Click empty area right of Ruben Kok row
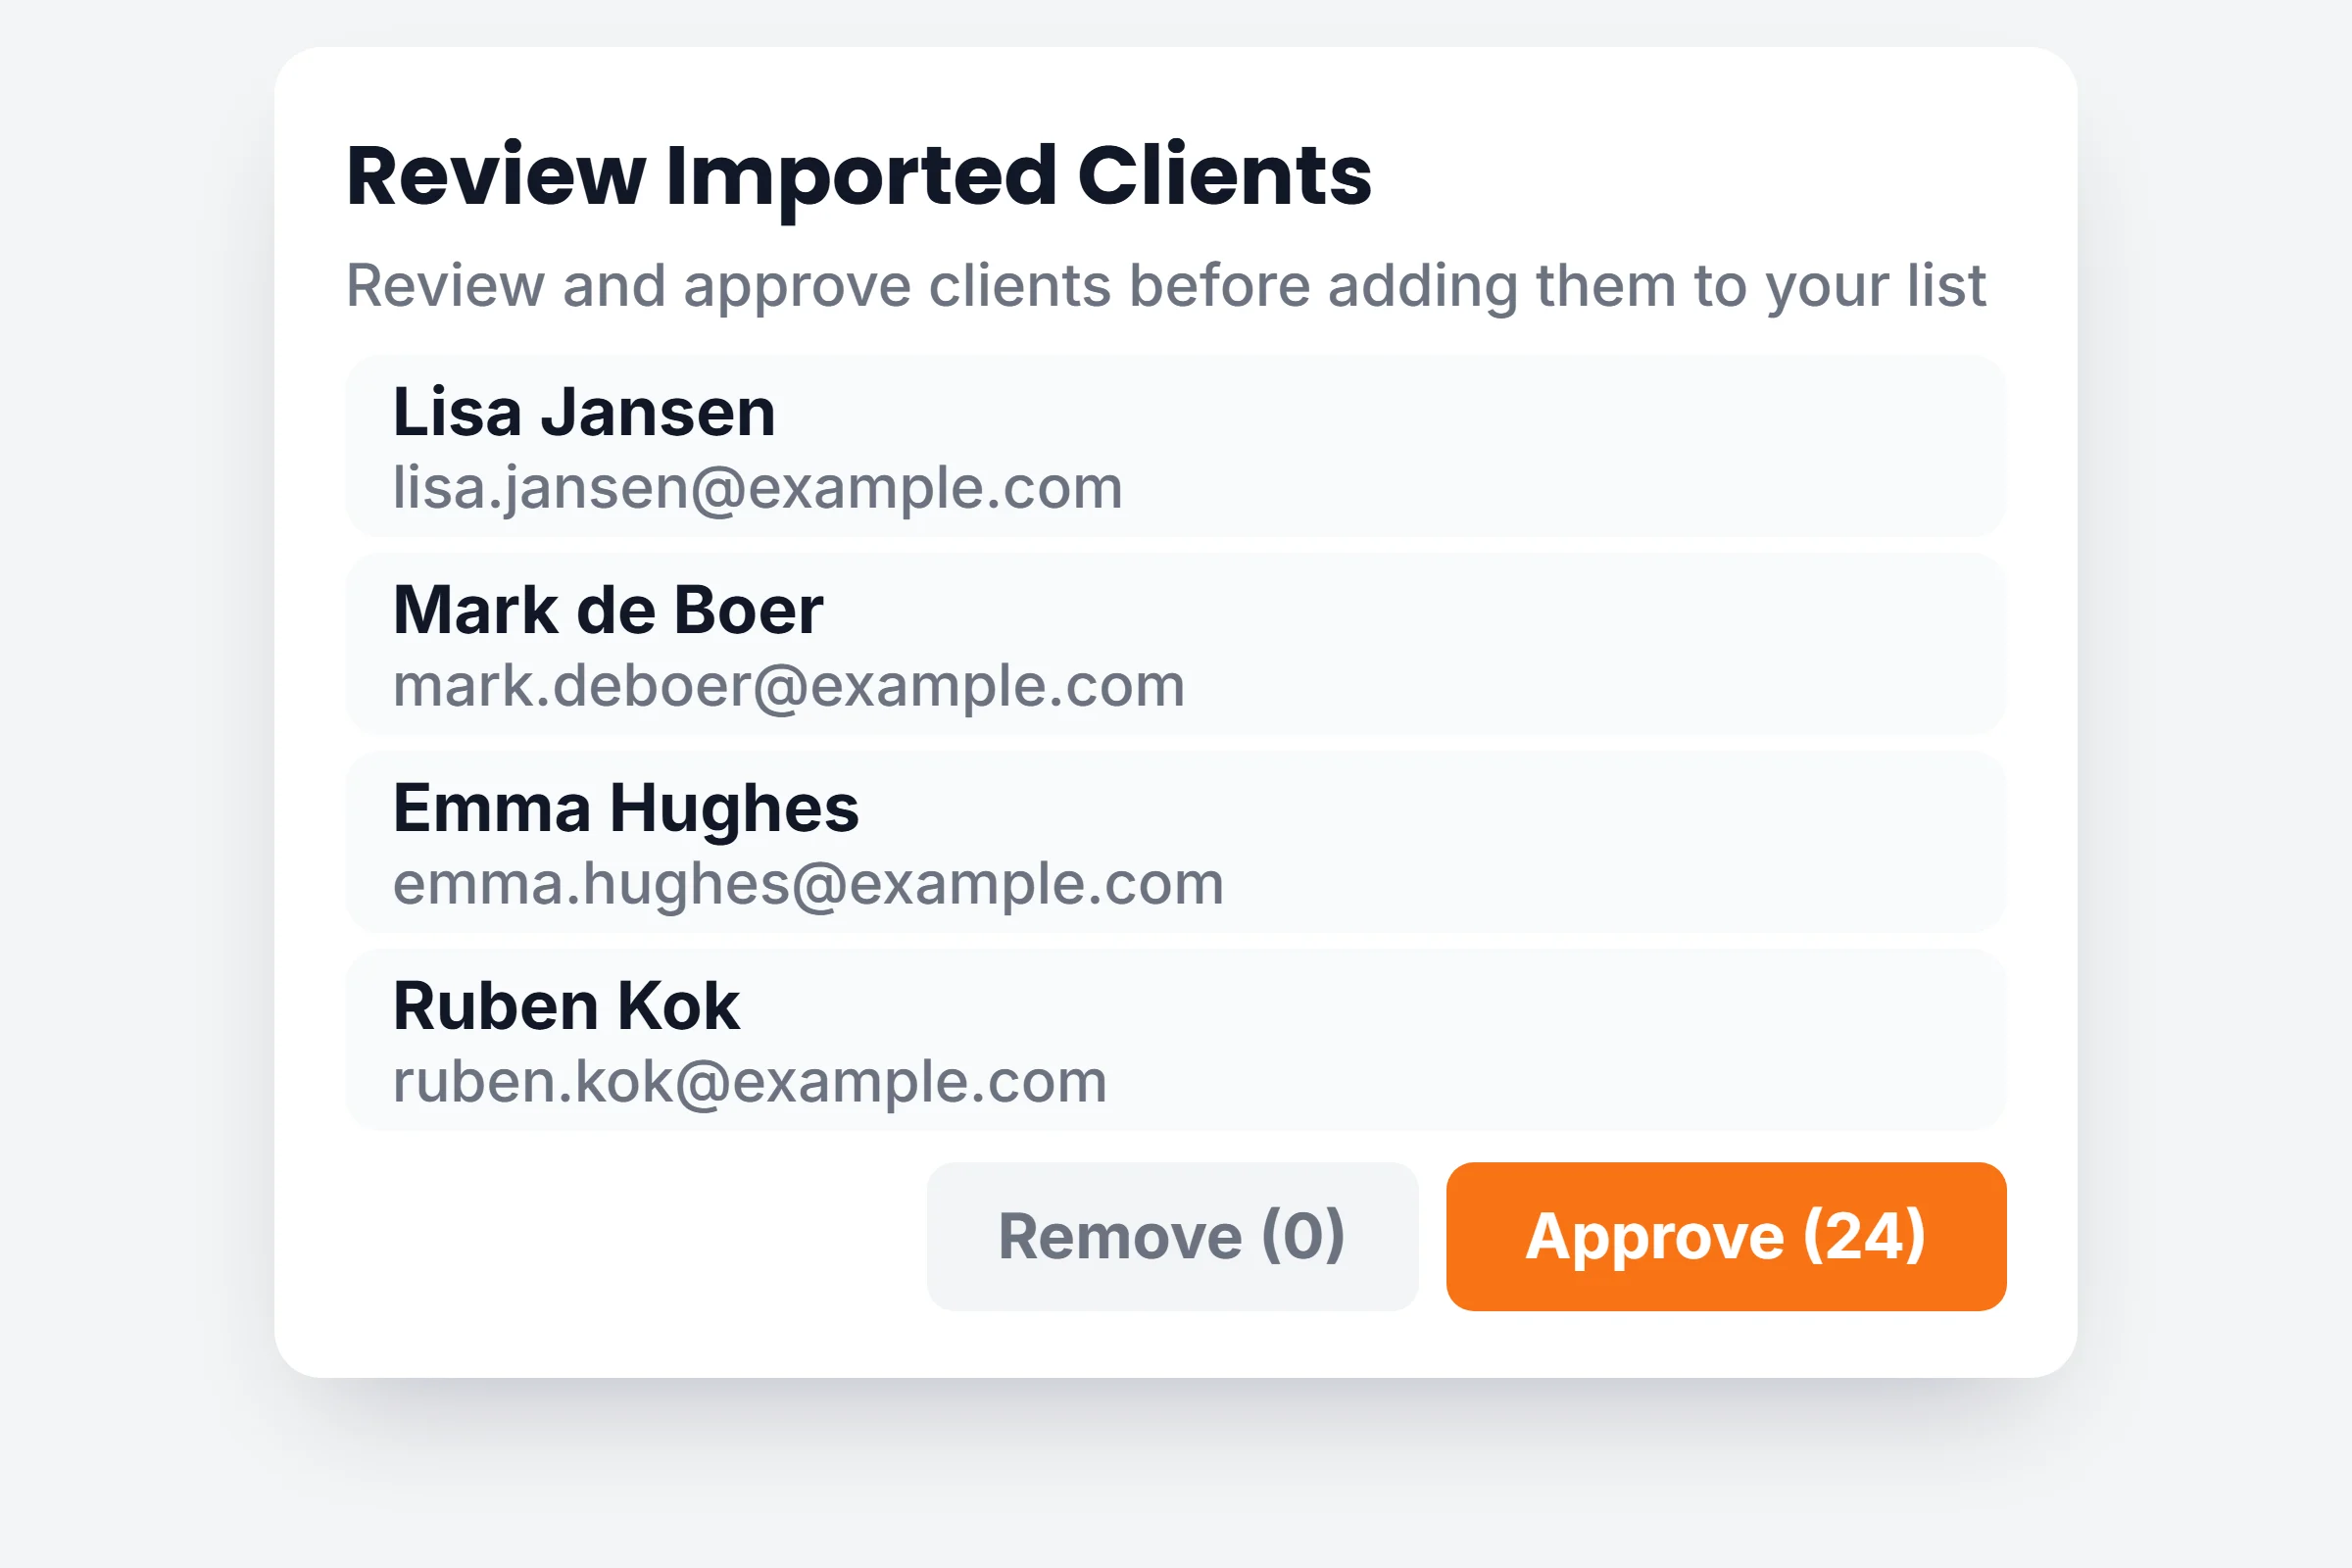This screenshot has width=2352, height=1568. [1560, 1040]
